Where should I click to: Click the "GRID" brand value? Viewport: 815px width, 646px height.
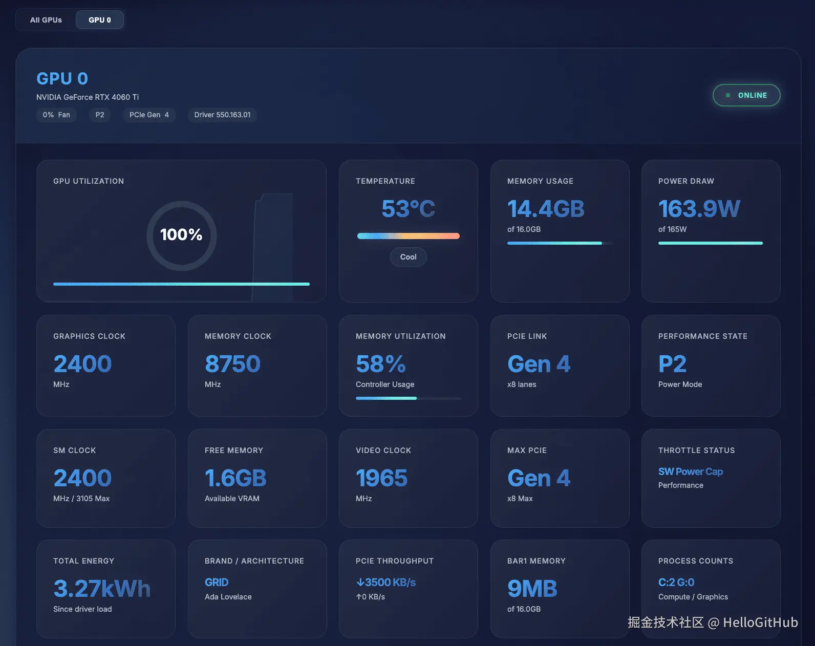(217, 582)
